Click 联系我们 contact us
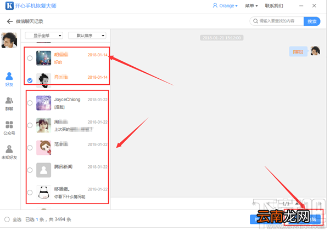Image resolution: width=330 pixels, height=232 pixels. [274, 5]
